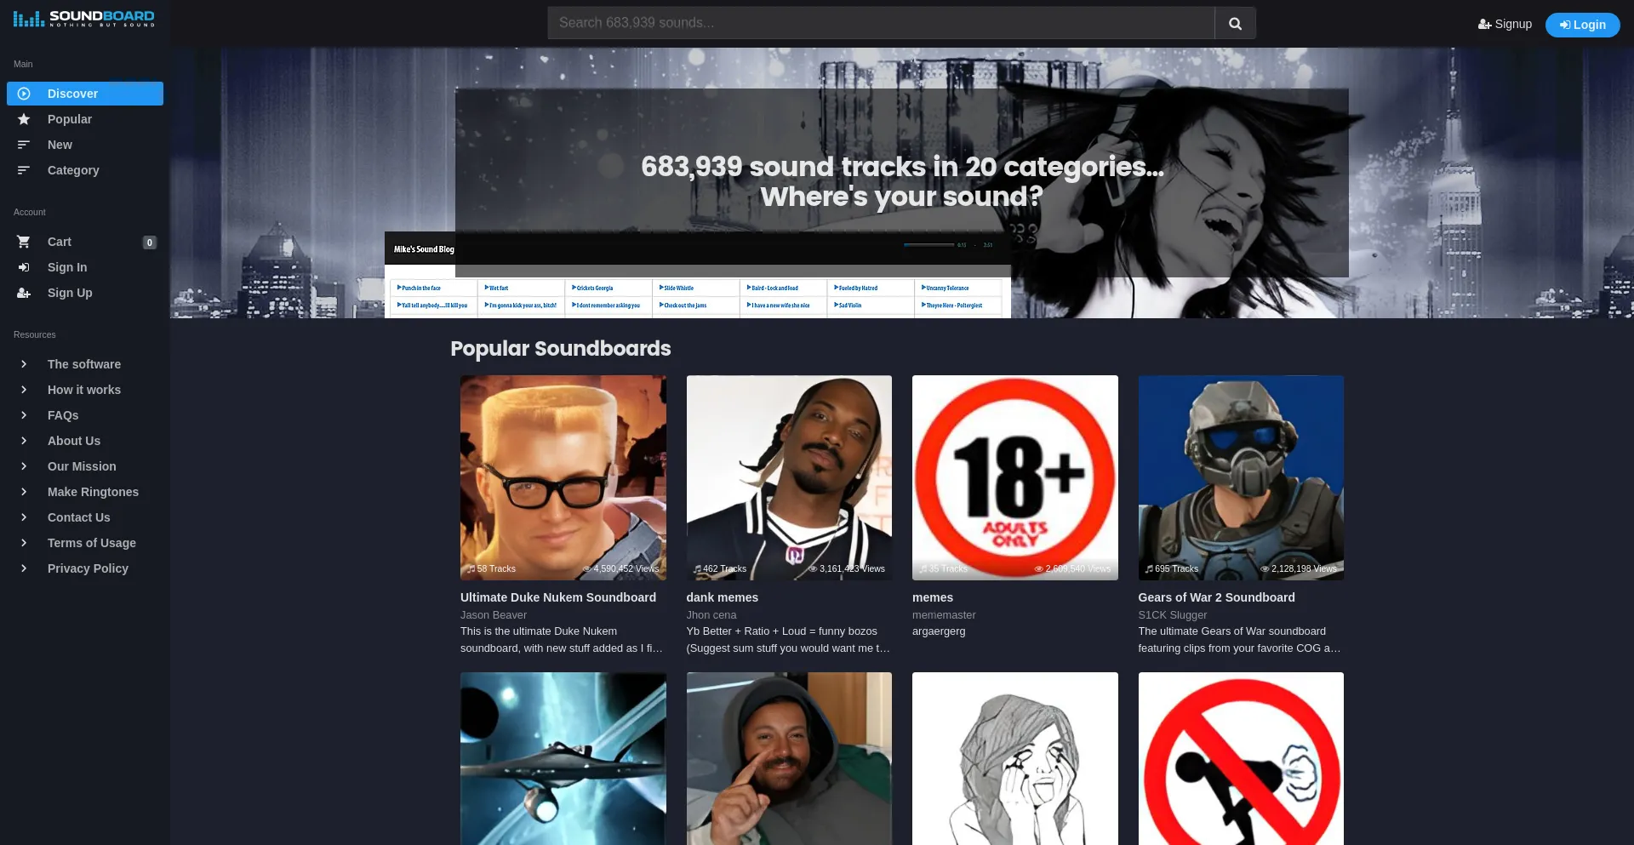Expand the Our Mission chevron
This screenshot has height=845, width=1634.
24,466
